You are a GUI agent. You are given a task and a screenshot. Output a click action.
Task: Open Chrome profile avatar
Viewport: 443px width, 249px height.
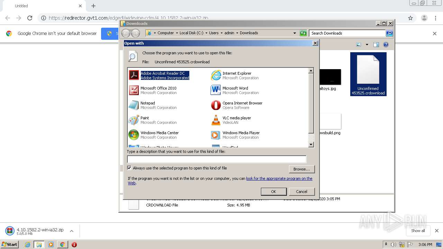(424, 18)
